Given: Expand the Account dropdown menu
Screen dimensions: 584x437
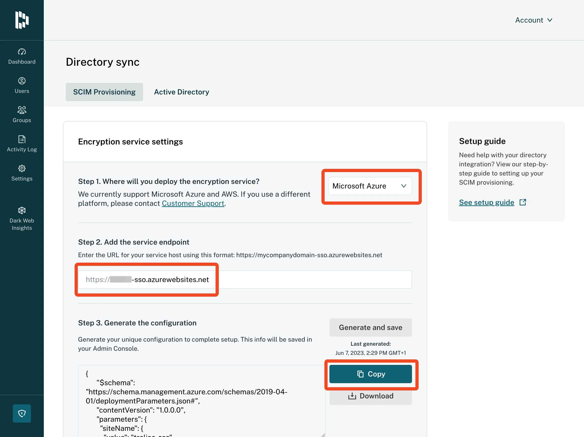Looking at the screenshot, I should pos(533,20).
